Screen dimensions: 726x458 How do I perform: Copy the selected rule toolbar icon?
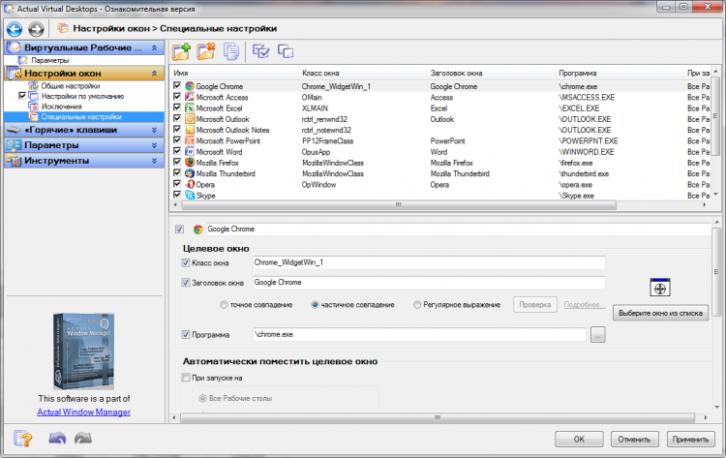[231, 51]
